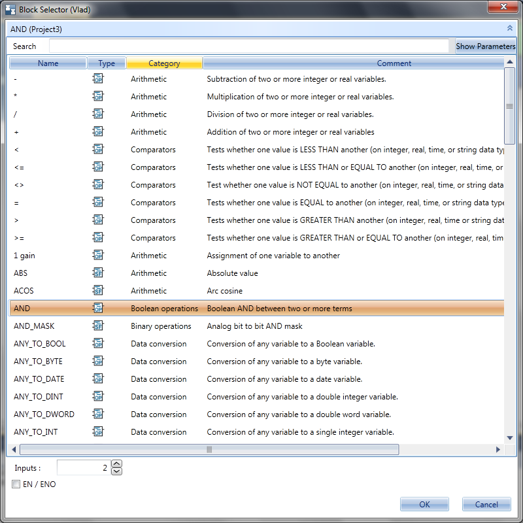The width and height of the screenshot is (523, 523).
Task: Click the scroll left arrow of the list
Action: (x=14, y=450)
